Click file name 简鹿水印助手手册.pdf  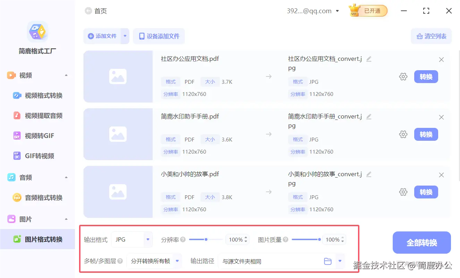pyautogui.click(x=190, y=116)
